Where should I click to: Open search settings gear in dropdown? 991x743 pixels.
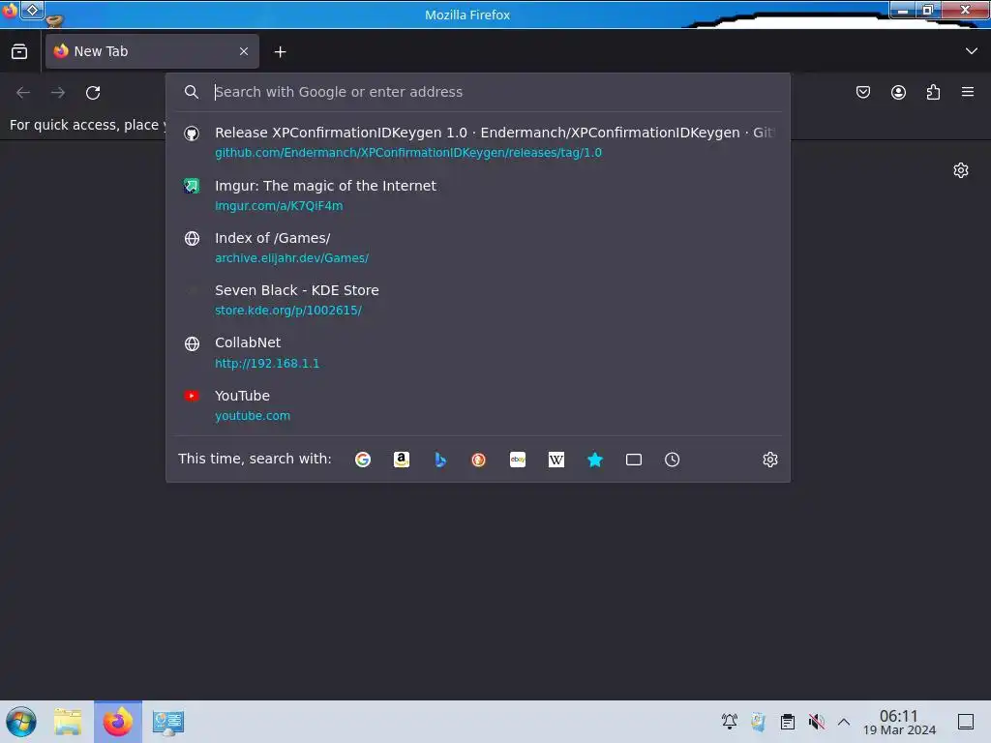(x=769, y=460)
